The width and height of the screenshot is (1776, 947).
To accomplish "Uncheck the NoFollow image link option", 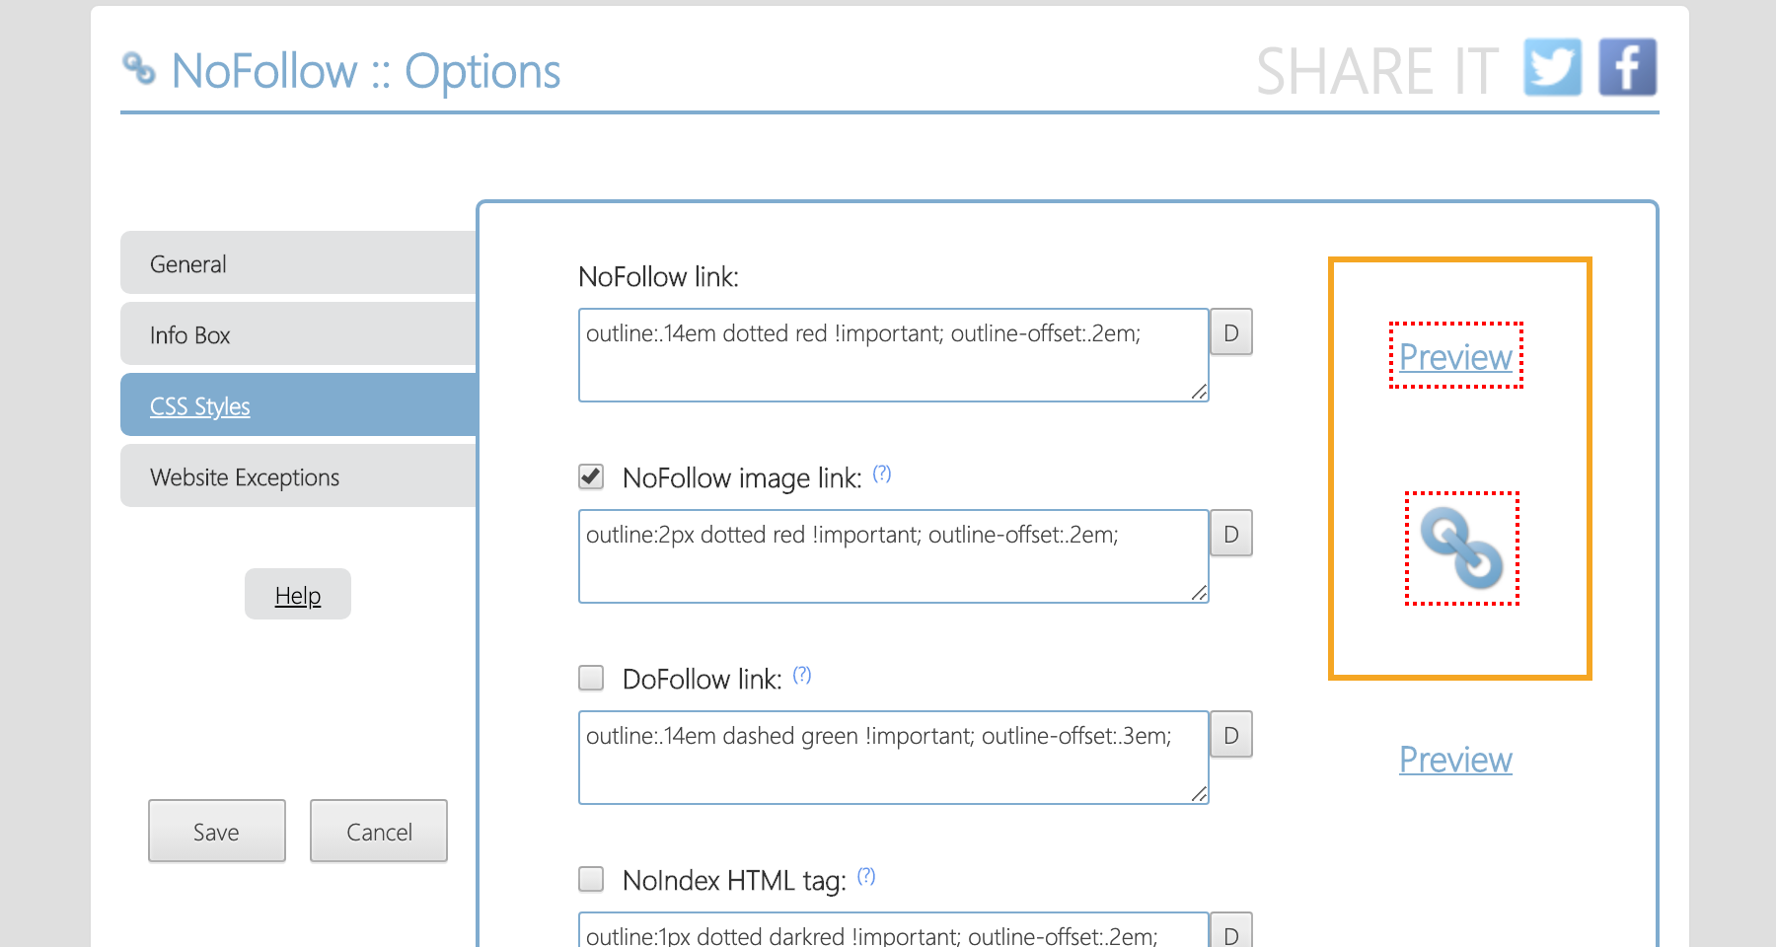I will 590,476.
